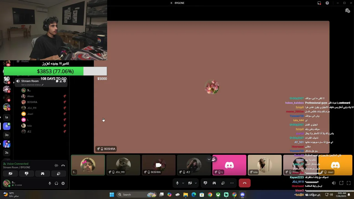This screenshot has height=199, width=354.
Task: Mute microphone in call control bar
Action: click(x=177, y=183)
